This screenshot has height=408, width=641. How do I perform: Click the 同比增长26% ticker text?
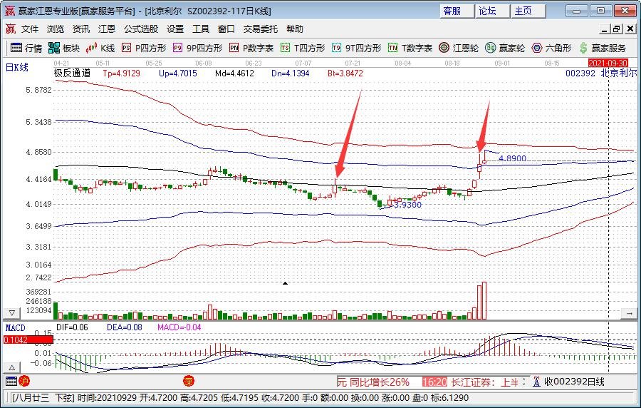coord(380,382)
